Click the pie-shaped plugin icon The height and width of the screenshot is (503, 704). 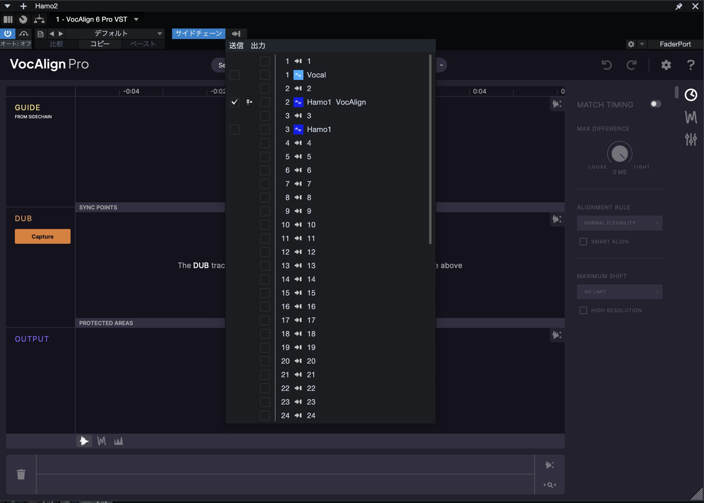23,20
